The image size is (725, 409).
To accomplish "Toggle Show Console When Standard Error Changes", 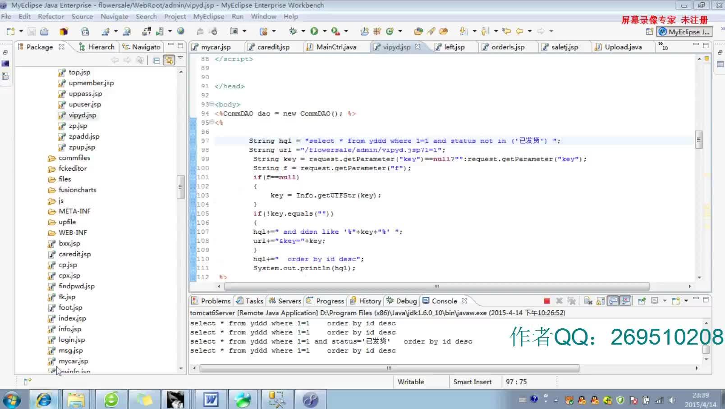I will click(625, 301).
